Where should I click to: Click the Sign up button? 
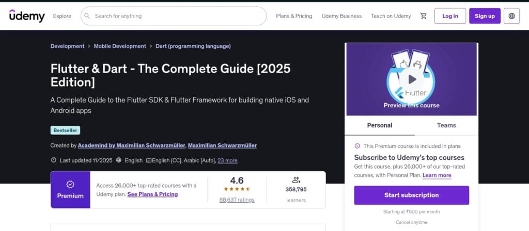point(485,16)
